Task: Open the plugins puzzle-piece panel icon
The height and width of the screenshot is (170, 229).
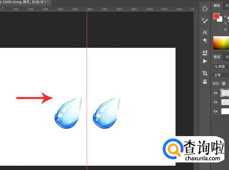Action: pyautogui.click(x=205, y=9)
